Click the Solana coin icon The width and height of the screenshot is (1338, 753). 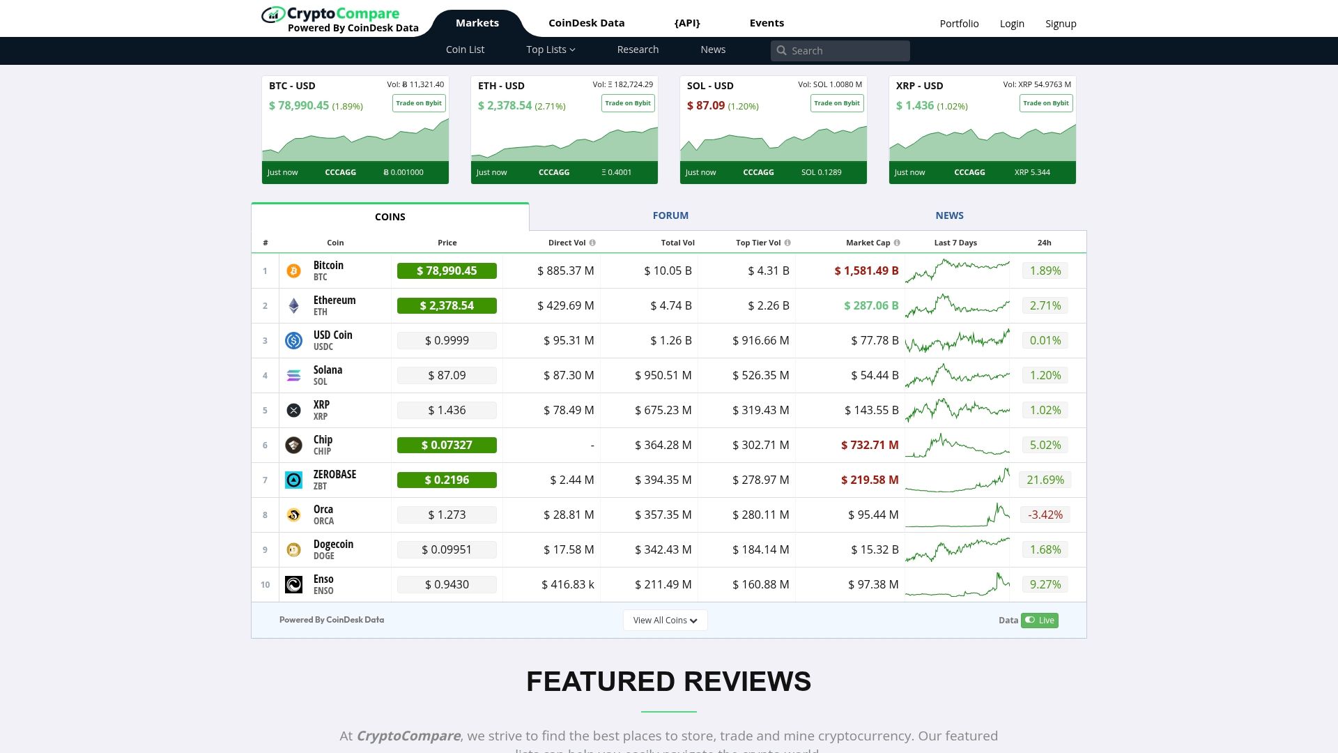[293, 376]
